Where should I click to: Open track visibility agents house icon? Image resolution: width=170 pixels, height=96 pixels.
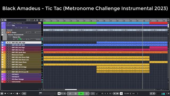35,20
